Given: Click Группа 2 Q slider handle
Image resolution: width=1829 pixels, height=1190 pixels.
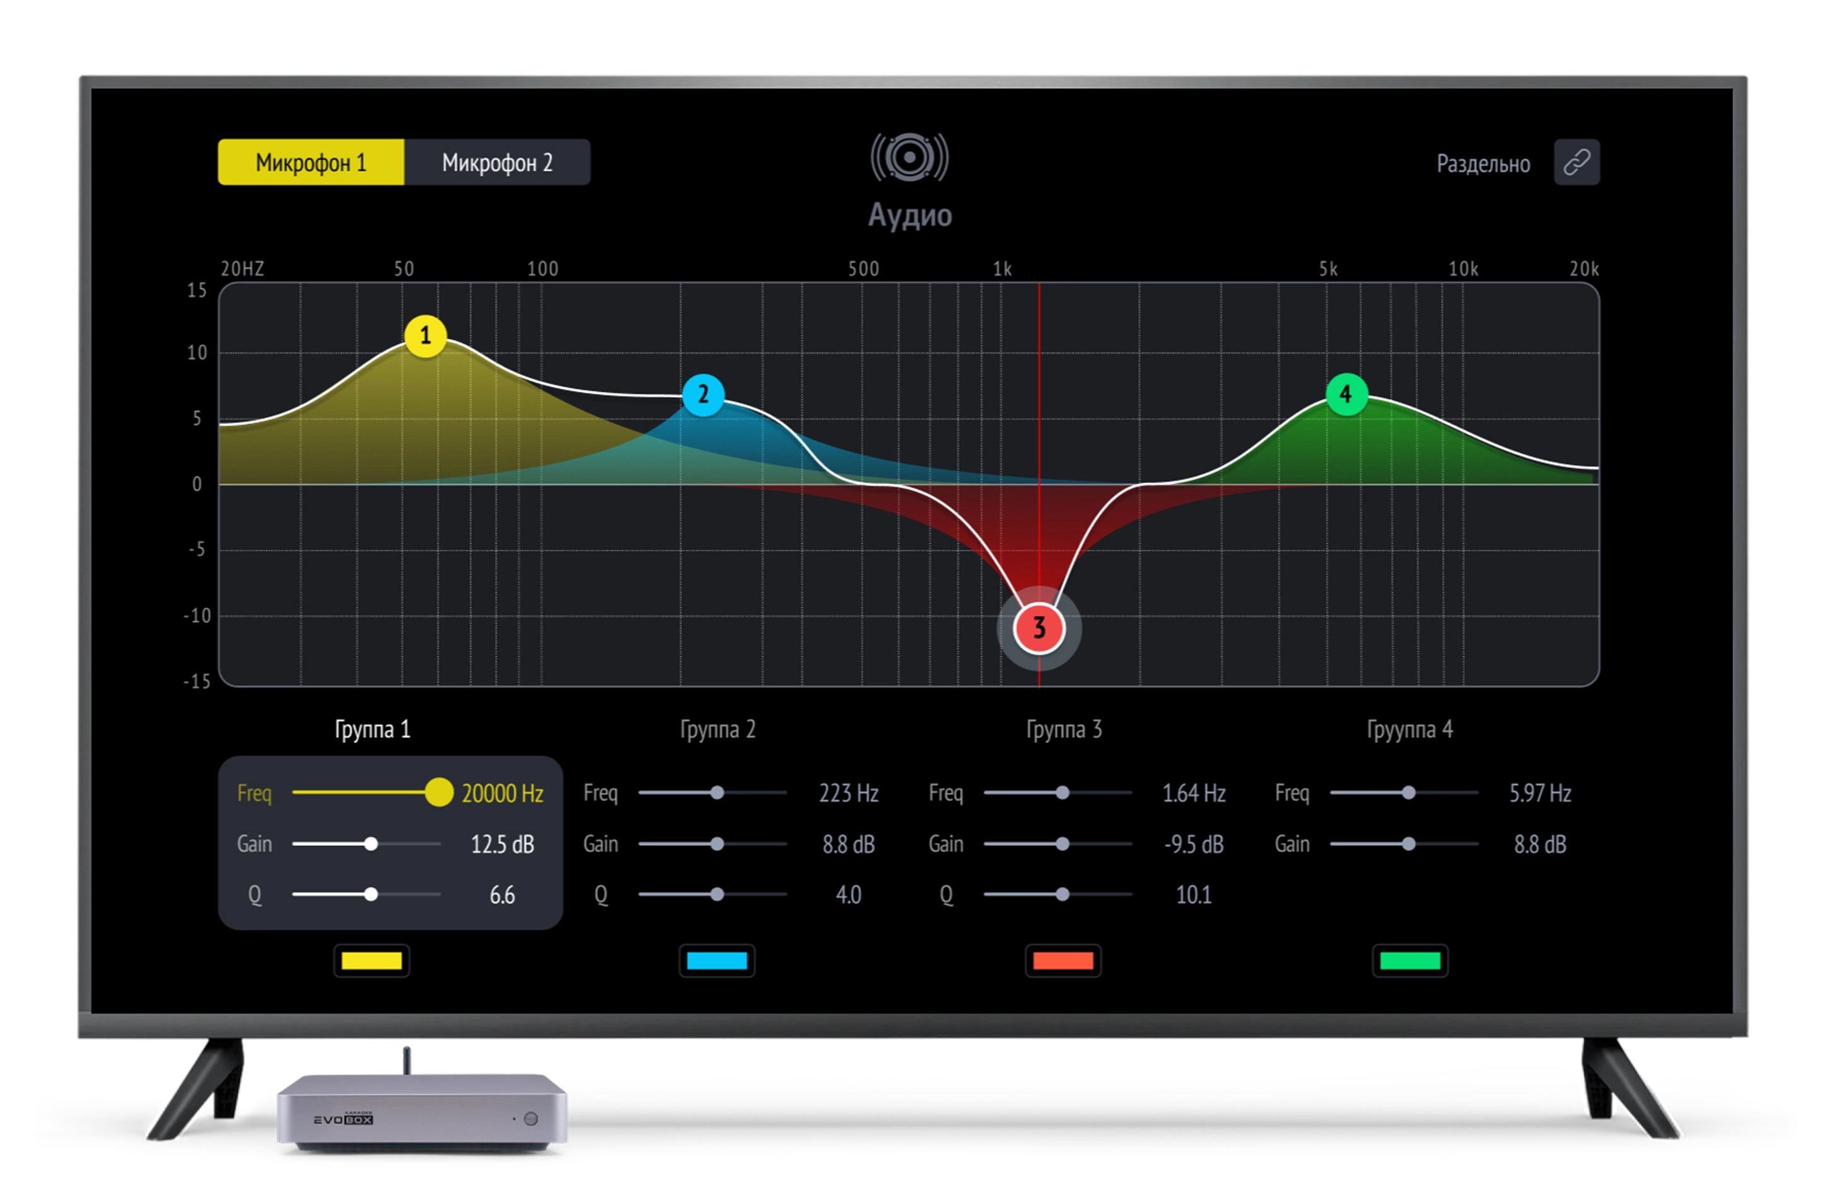Looking at the screenshot, I should click(x=716, y=894).
